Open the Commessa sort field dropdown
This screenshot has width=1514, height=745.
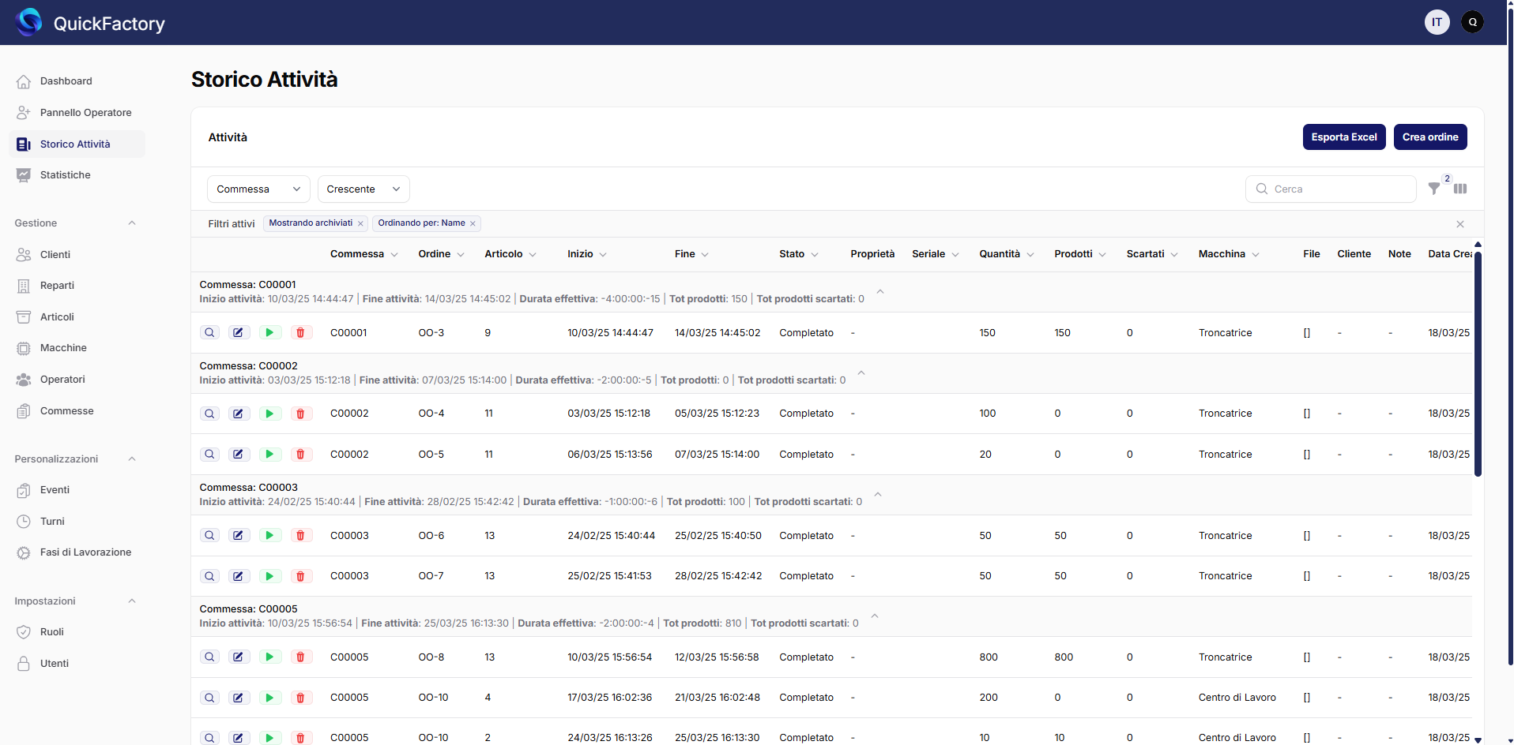[258, 189]
